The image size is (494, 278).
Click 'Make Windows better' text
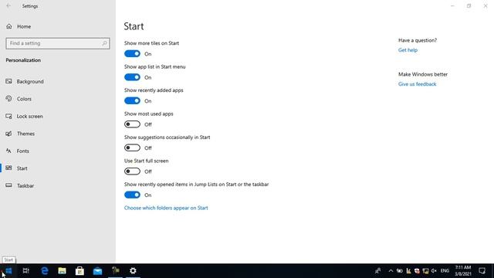tap(423, 74)
